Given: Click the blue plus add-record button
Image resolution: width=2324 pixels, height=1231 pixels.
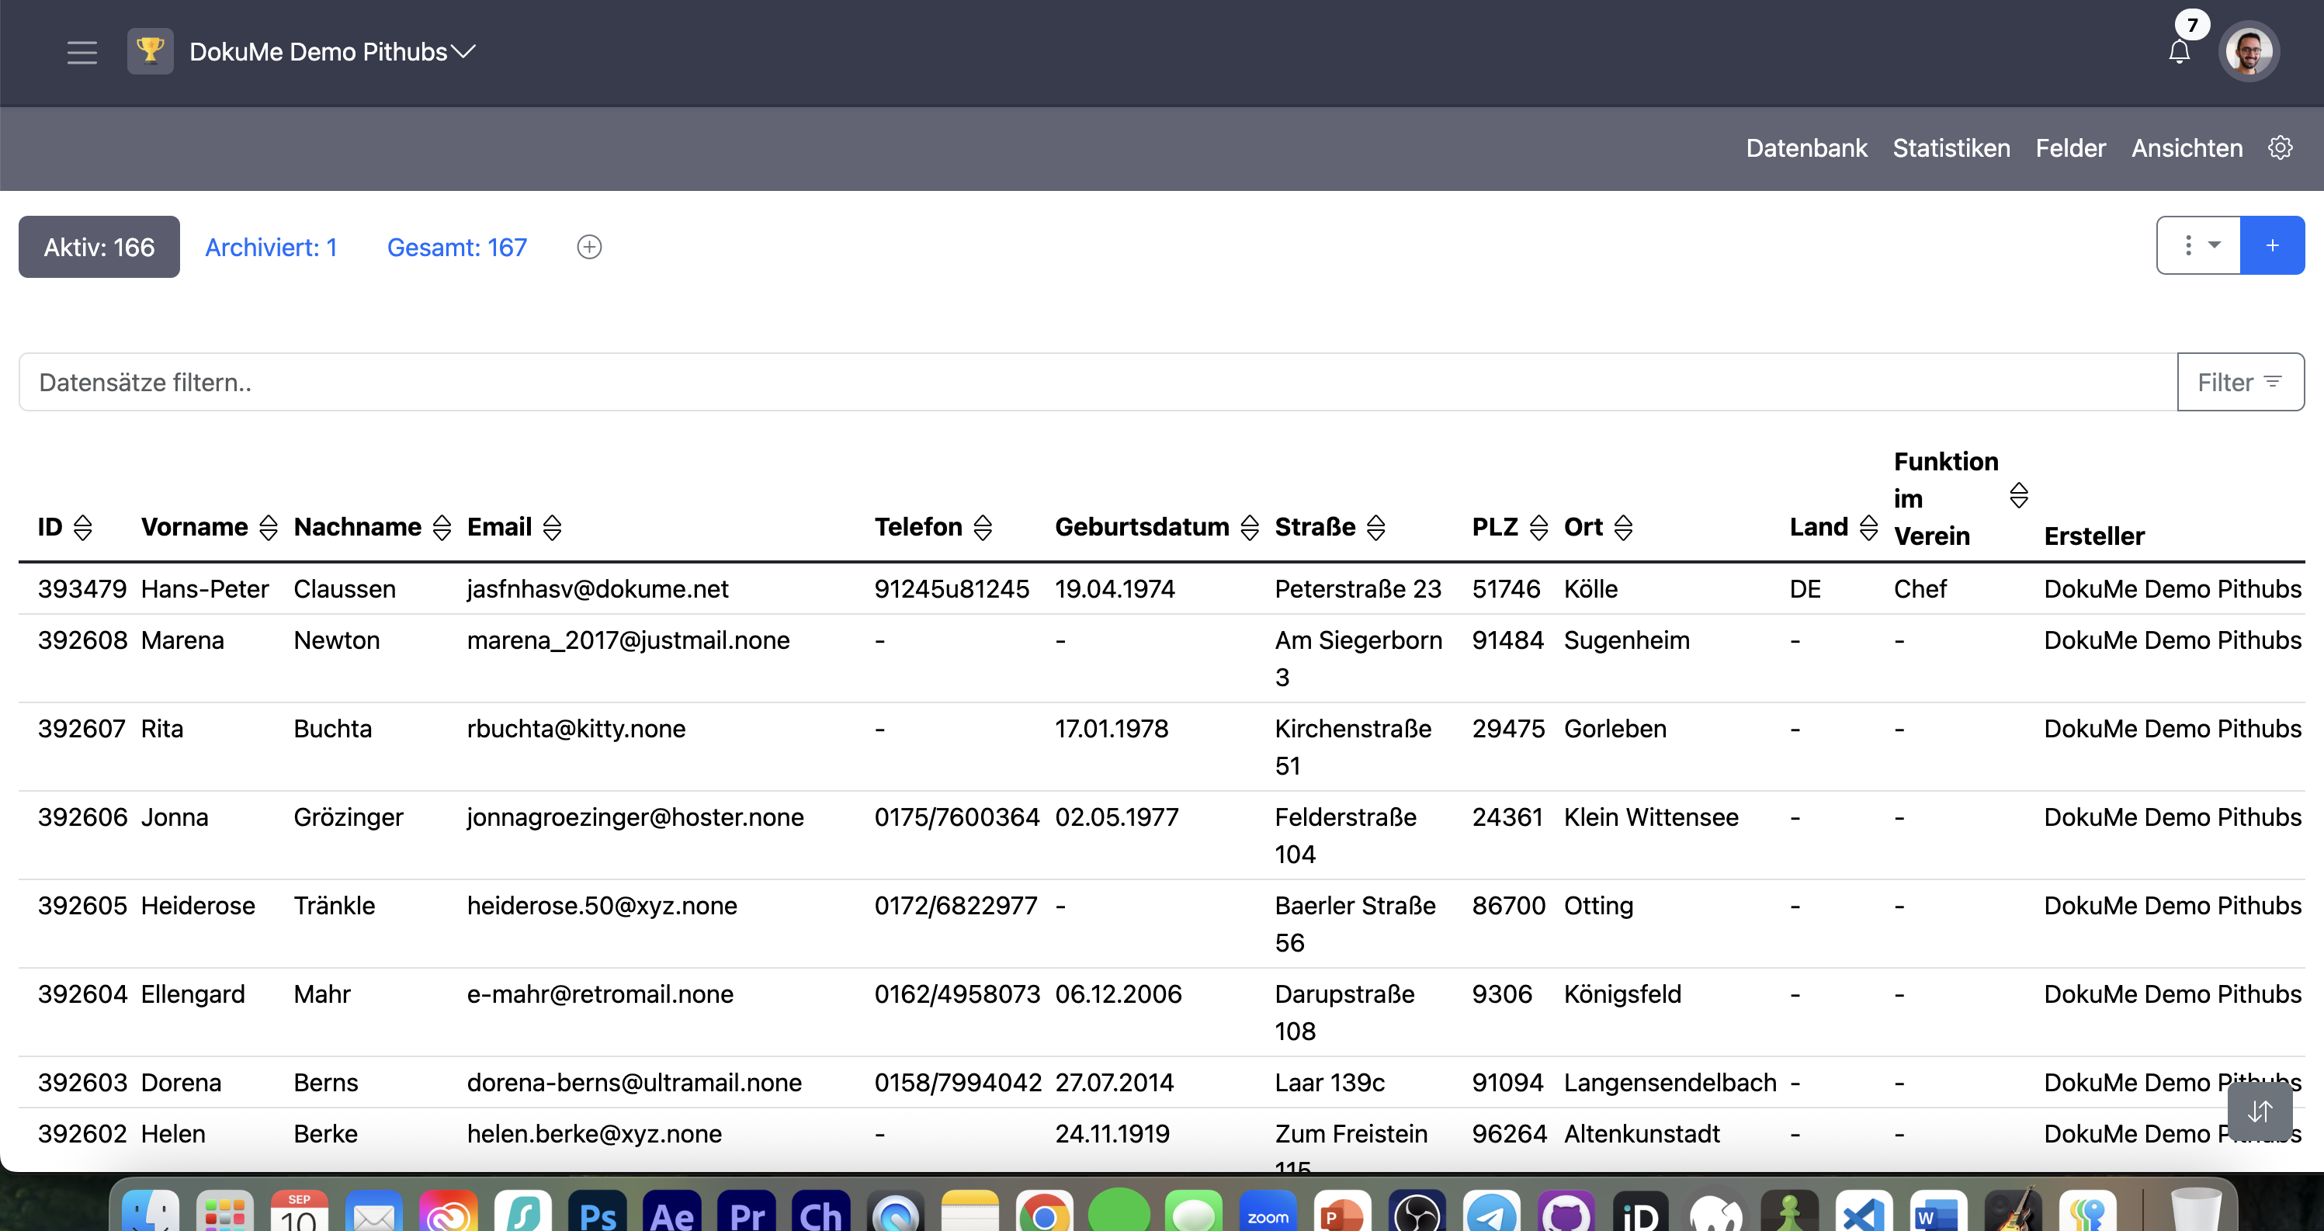Looking at the screenshot, I should [x=2272, y=245].
